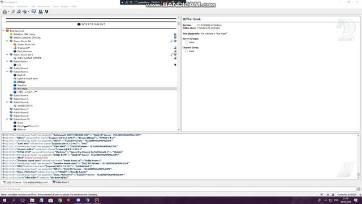This screenshot has width=362, height=204.
Task: Open the Connections menu
Action: click(7, 6)
